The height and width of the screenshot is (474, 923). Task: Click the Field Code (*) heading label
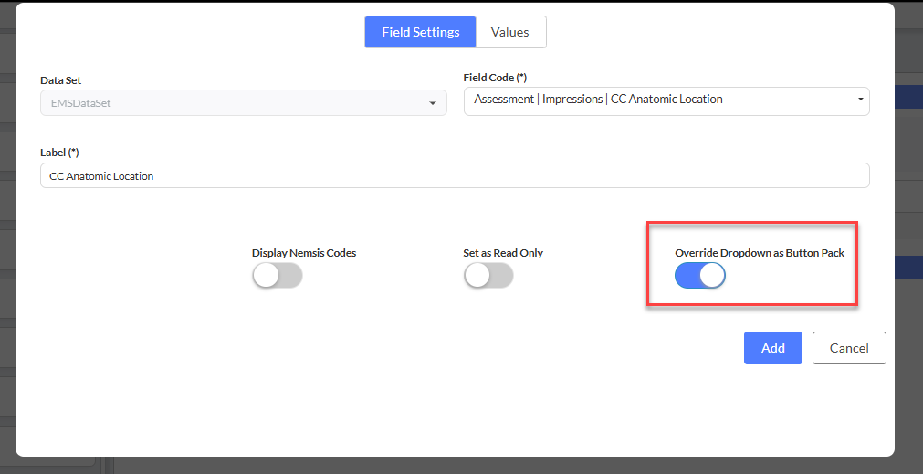coord(495,77)
